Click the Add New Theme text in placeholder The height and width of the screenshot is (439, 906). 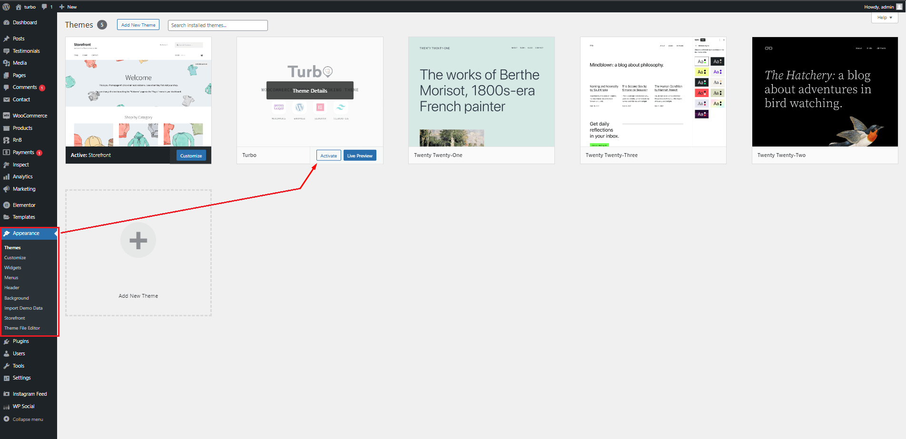click(138, 296)
